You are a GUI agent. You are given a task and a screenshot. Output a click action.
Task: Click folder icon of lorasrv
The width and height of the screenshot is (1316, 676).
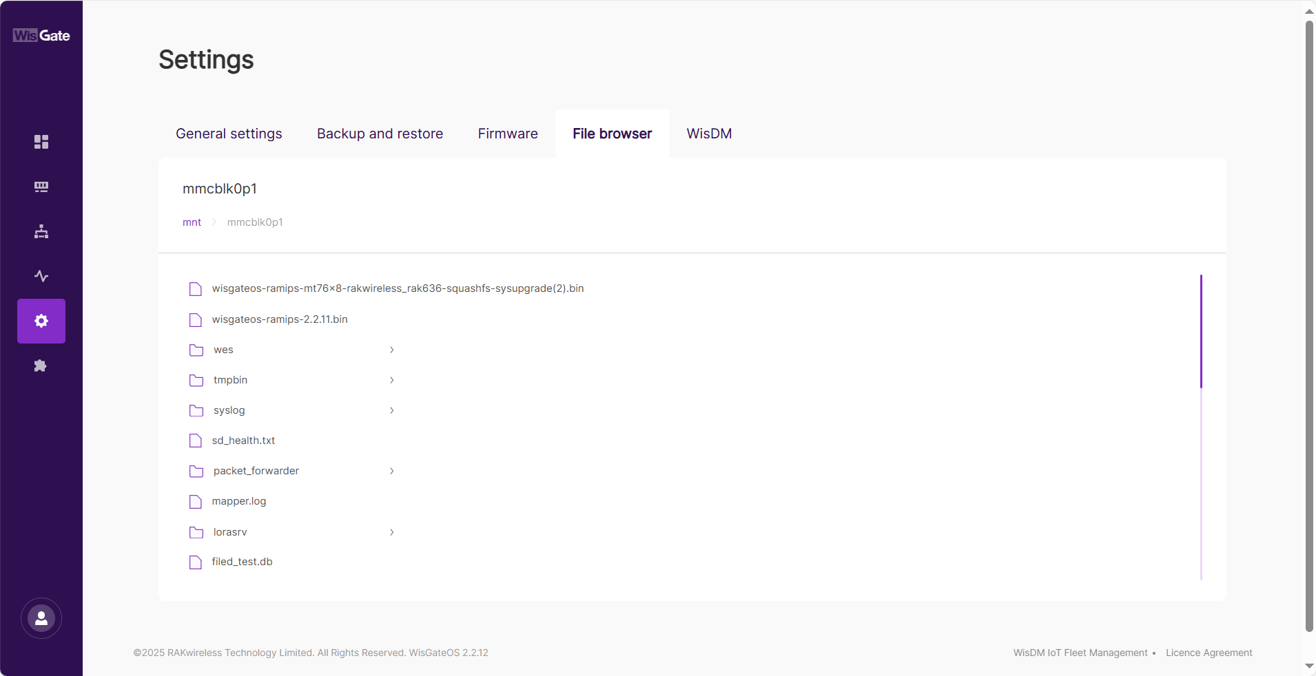tap(196, 532)
